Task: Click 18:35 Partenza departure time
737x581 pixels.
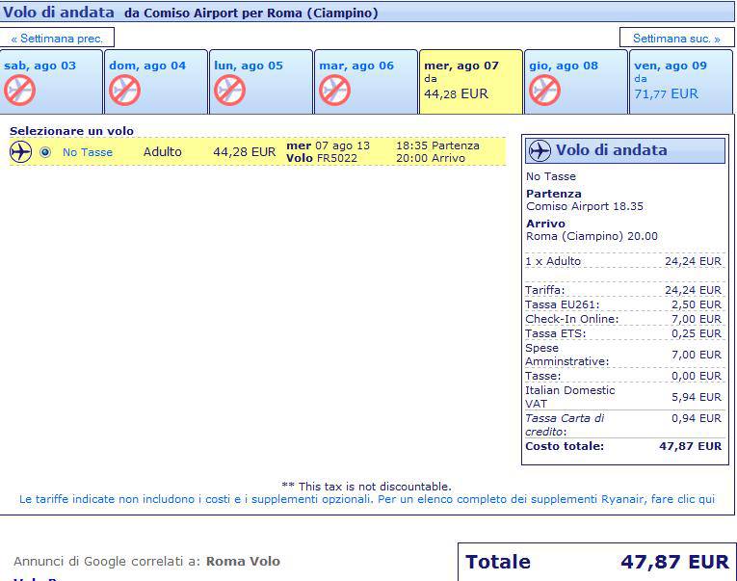Action: 437,145
